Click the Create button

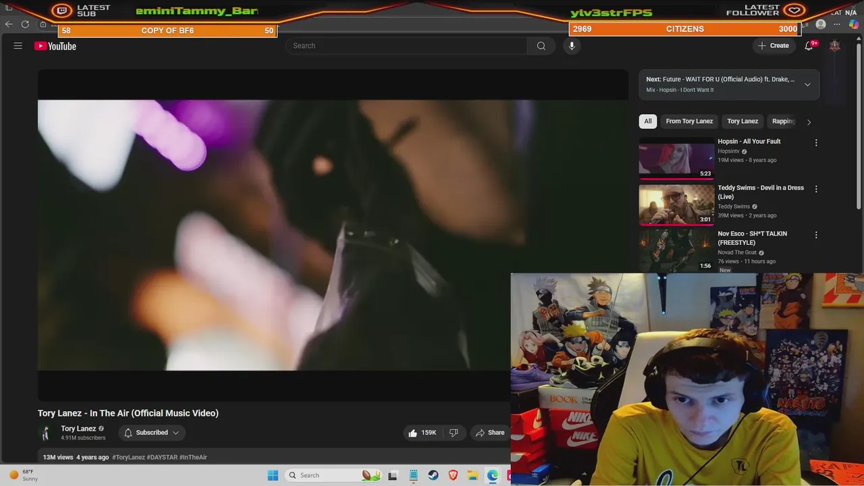click(774, 46)
